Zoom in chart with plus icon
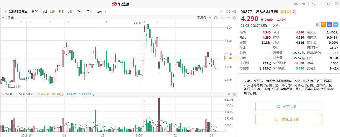Screen dimensions: 340x137 point(222,18)
